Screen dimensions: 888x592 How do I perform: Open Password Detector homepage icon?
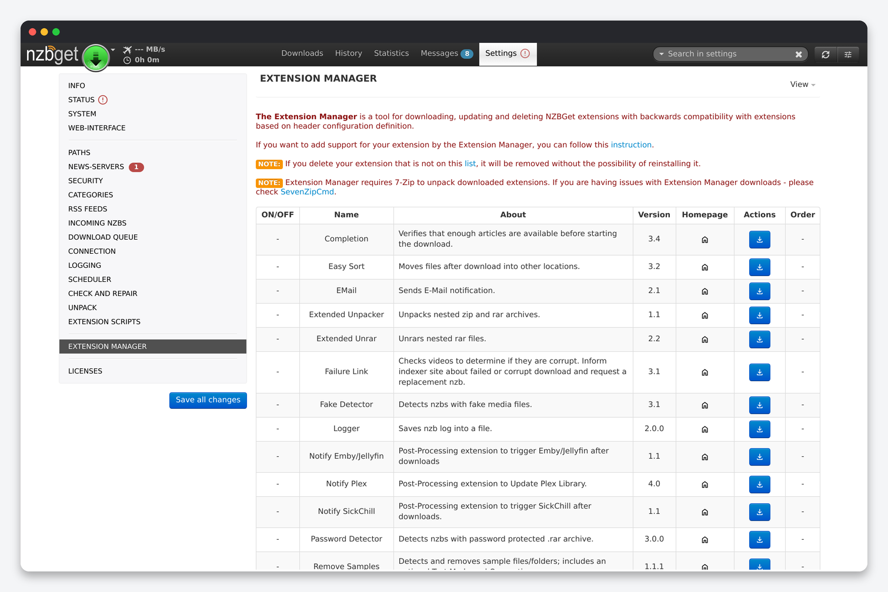705,540
